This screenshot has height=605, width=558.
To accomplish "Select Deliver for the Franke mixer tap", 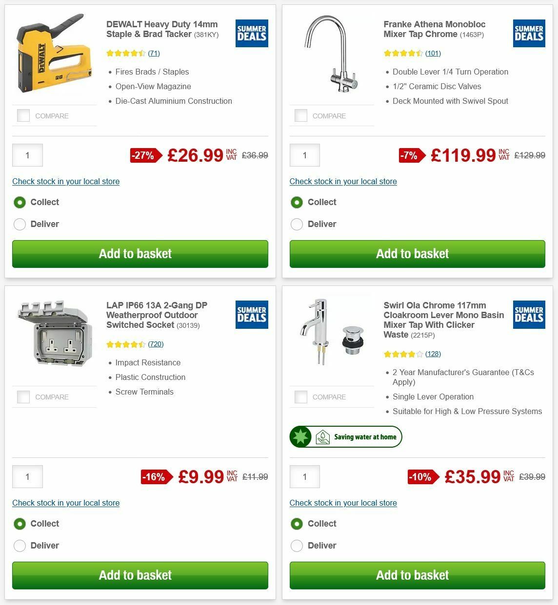I will point(297,224).
